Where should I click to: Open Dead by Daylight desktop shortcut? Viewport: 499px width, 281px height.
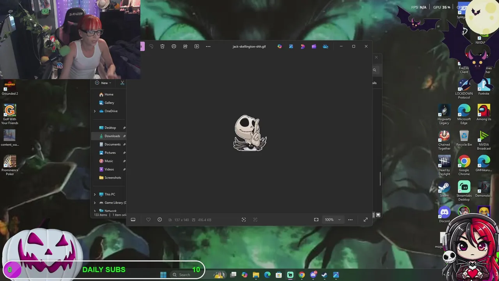(x=444, y=165)
